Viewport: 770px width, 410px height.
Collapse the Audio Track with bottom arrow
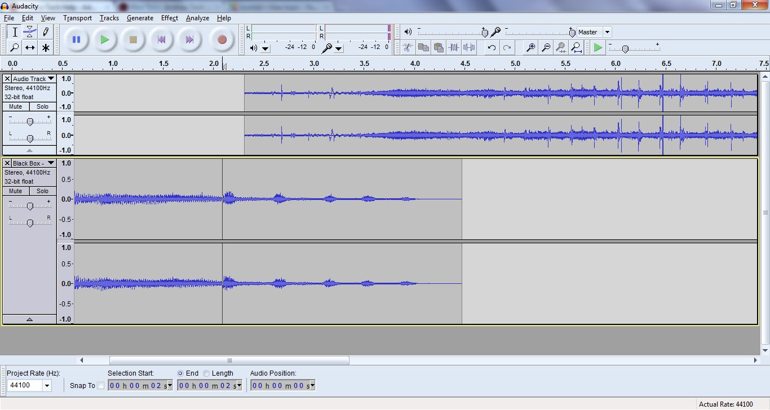[x=29, y=150]
